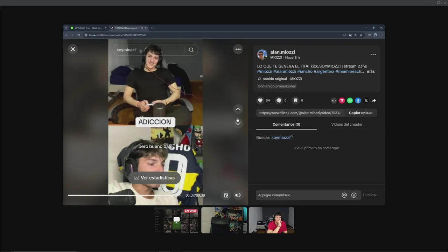
Task: Click the soymiozzi search field on video
Action: pyautogui.click(x=150, y=50)
